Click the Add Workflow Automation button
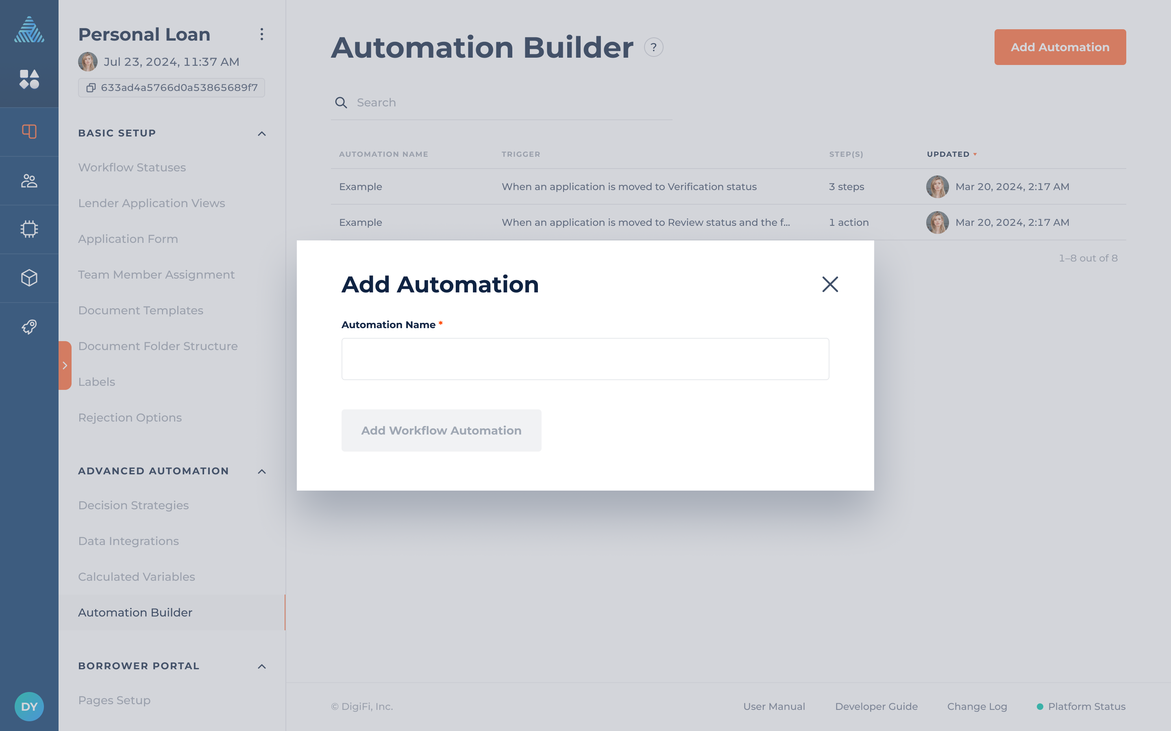The image size is (1171, 731). click(x=441, y=430)
